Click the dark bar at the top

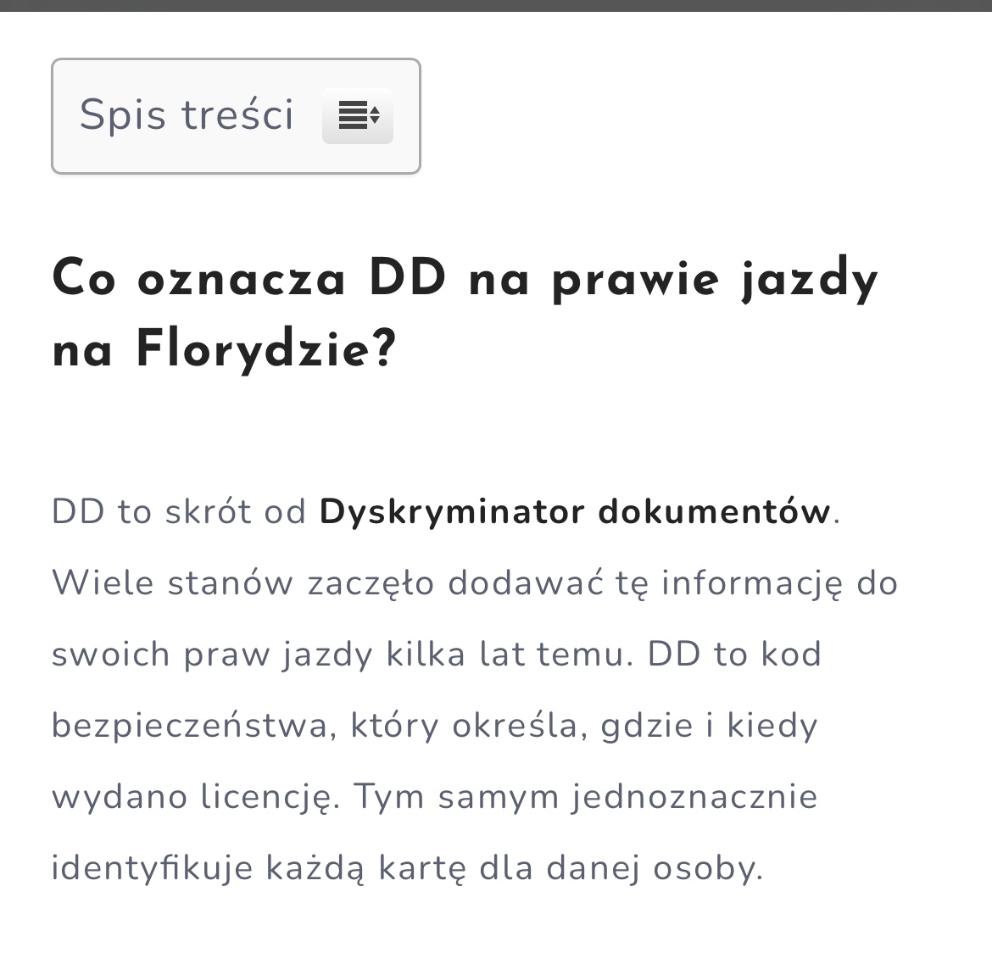[x=496, y=6]
